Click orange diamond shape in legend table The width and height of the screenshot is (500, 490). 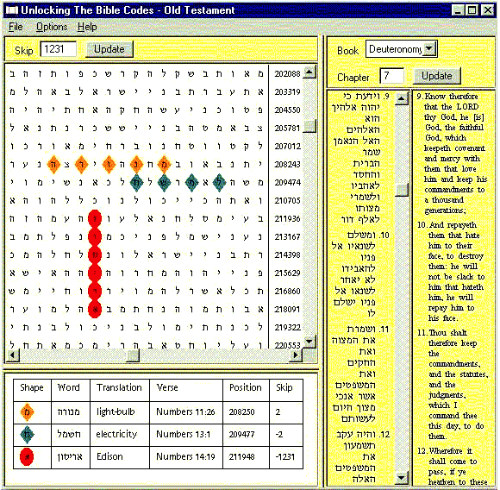point(27,412)
